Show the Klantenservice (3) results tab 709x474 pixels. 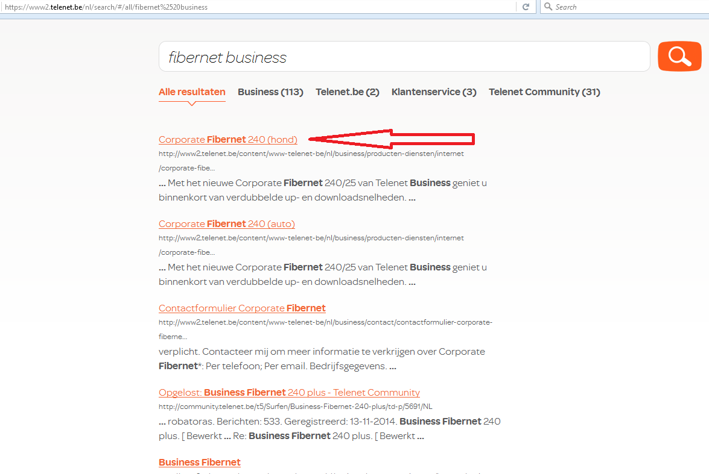[x=434, y=92]
